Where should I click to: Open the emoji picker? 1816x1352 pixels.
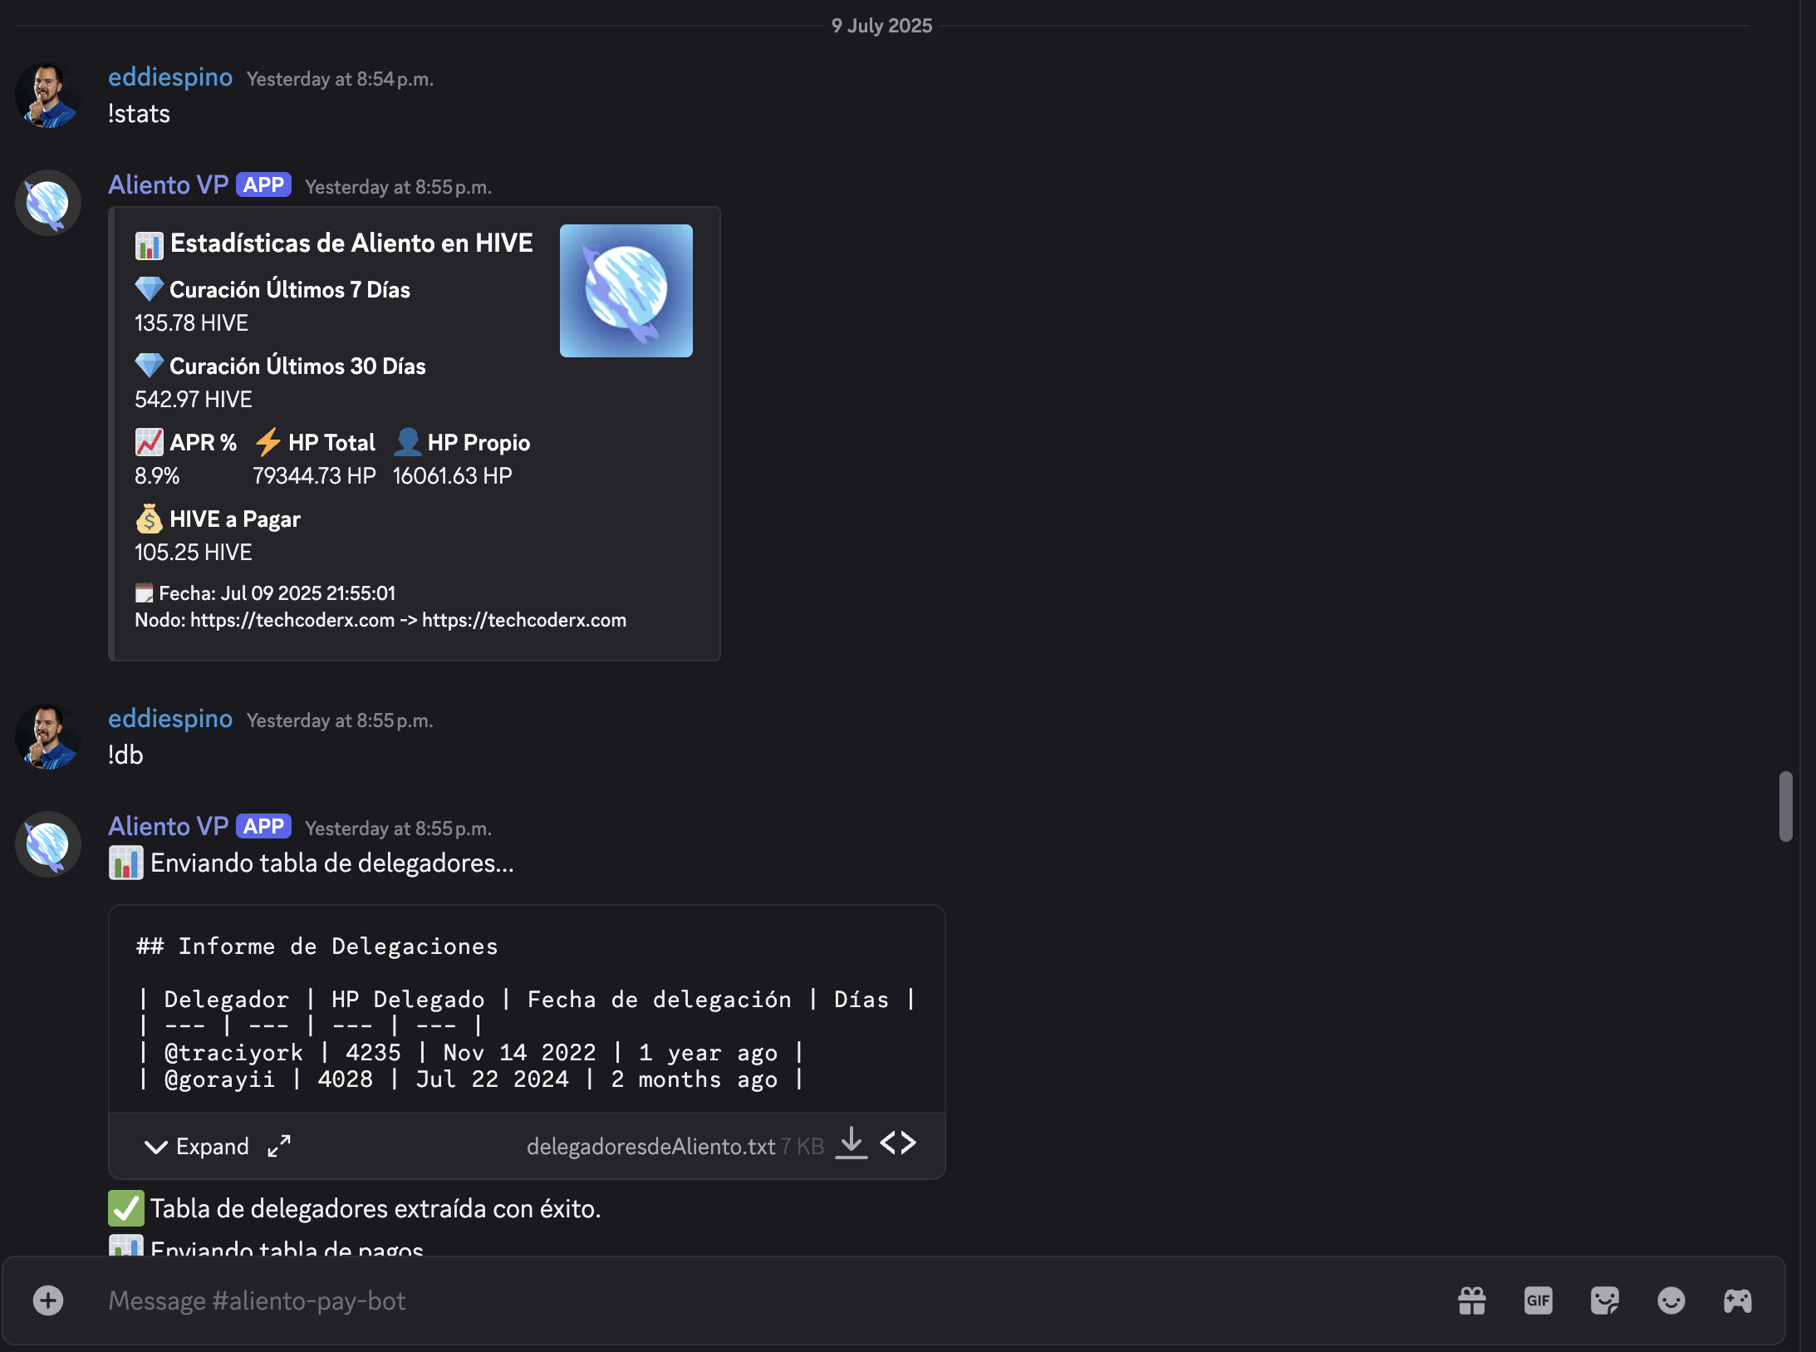pos(1671,1300)
